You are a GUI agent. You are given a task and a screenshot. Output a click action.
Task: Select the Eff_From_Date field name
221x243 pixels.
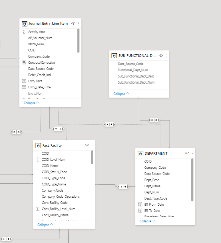[x=154, y=205]
